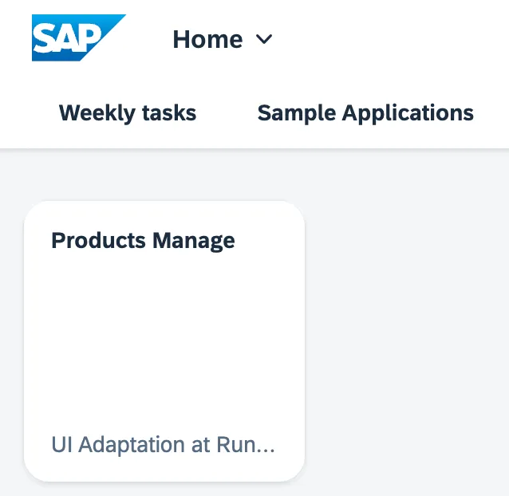Click the word Manage on the tile
This screenshot has height=496, width=509.
[194, 241]
